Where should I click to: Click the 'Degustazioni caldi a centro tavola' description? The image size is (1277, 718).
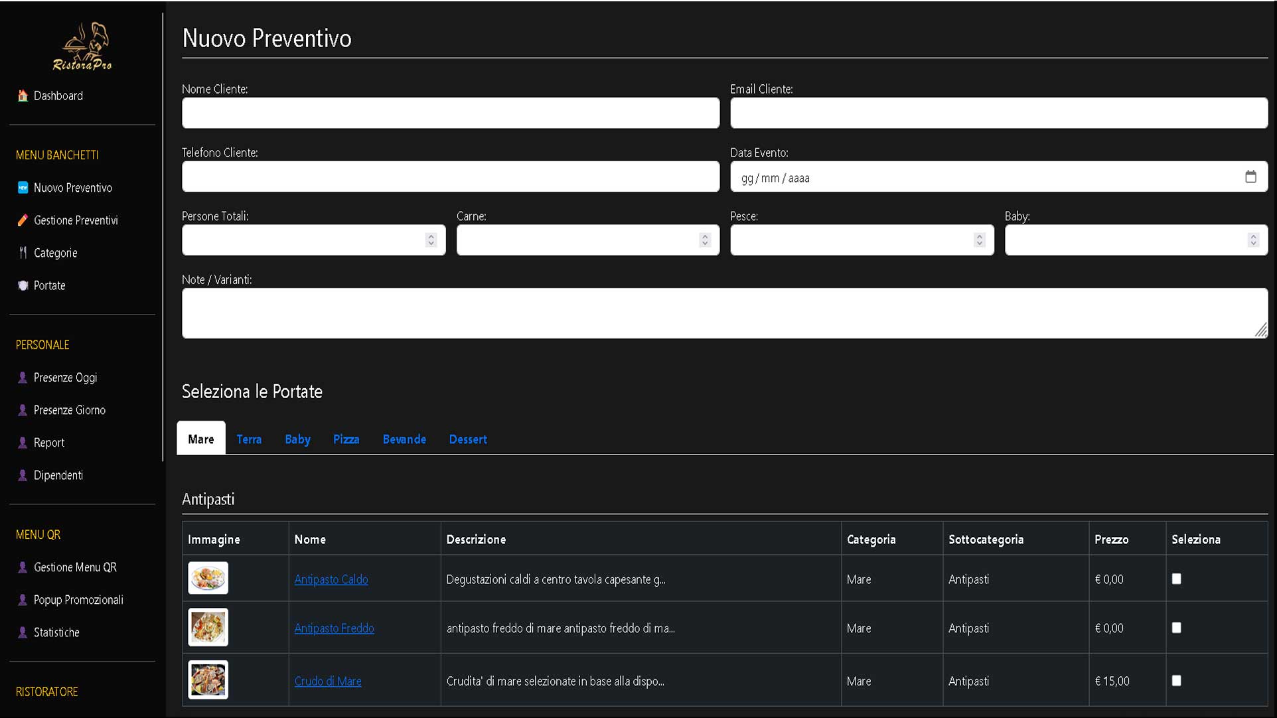point(556,579)
